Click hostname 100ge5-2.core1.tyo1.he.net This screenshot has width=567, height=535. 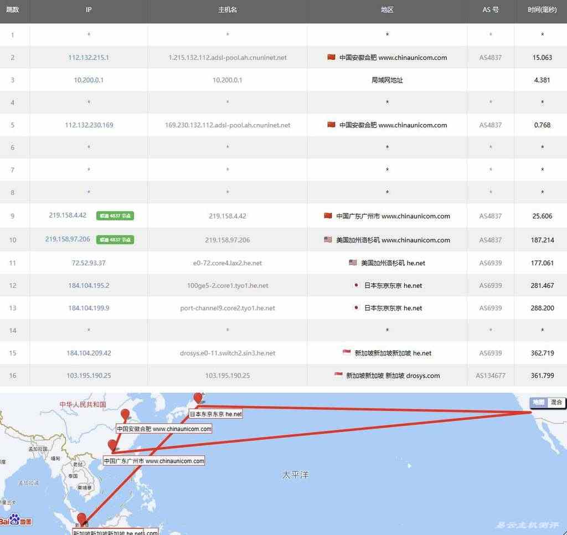click(x=228, y=285)
